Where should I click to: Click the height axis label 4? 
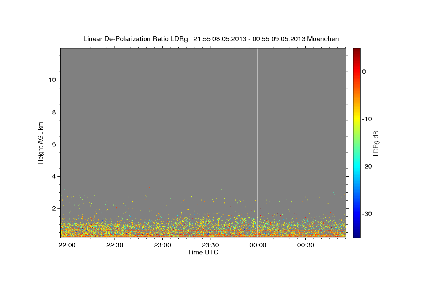point(53,176)
